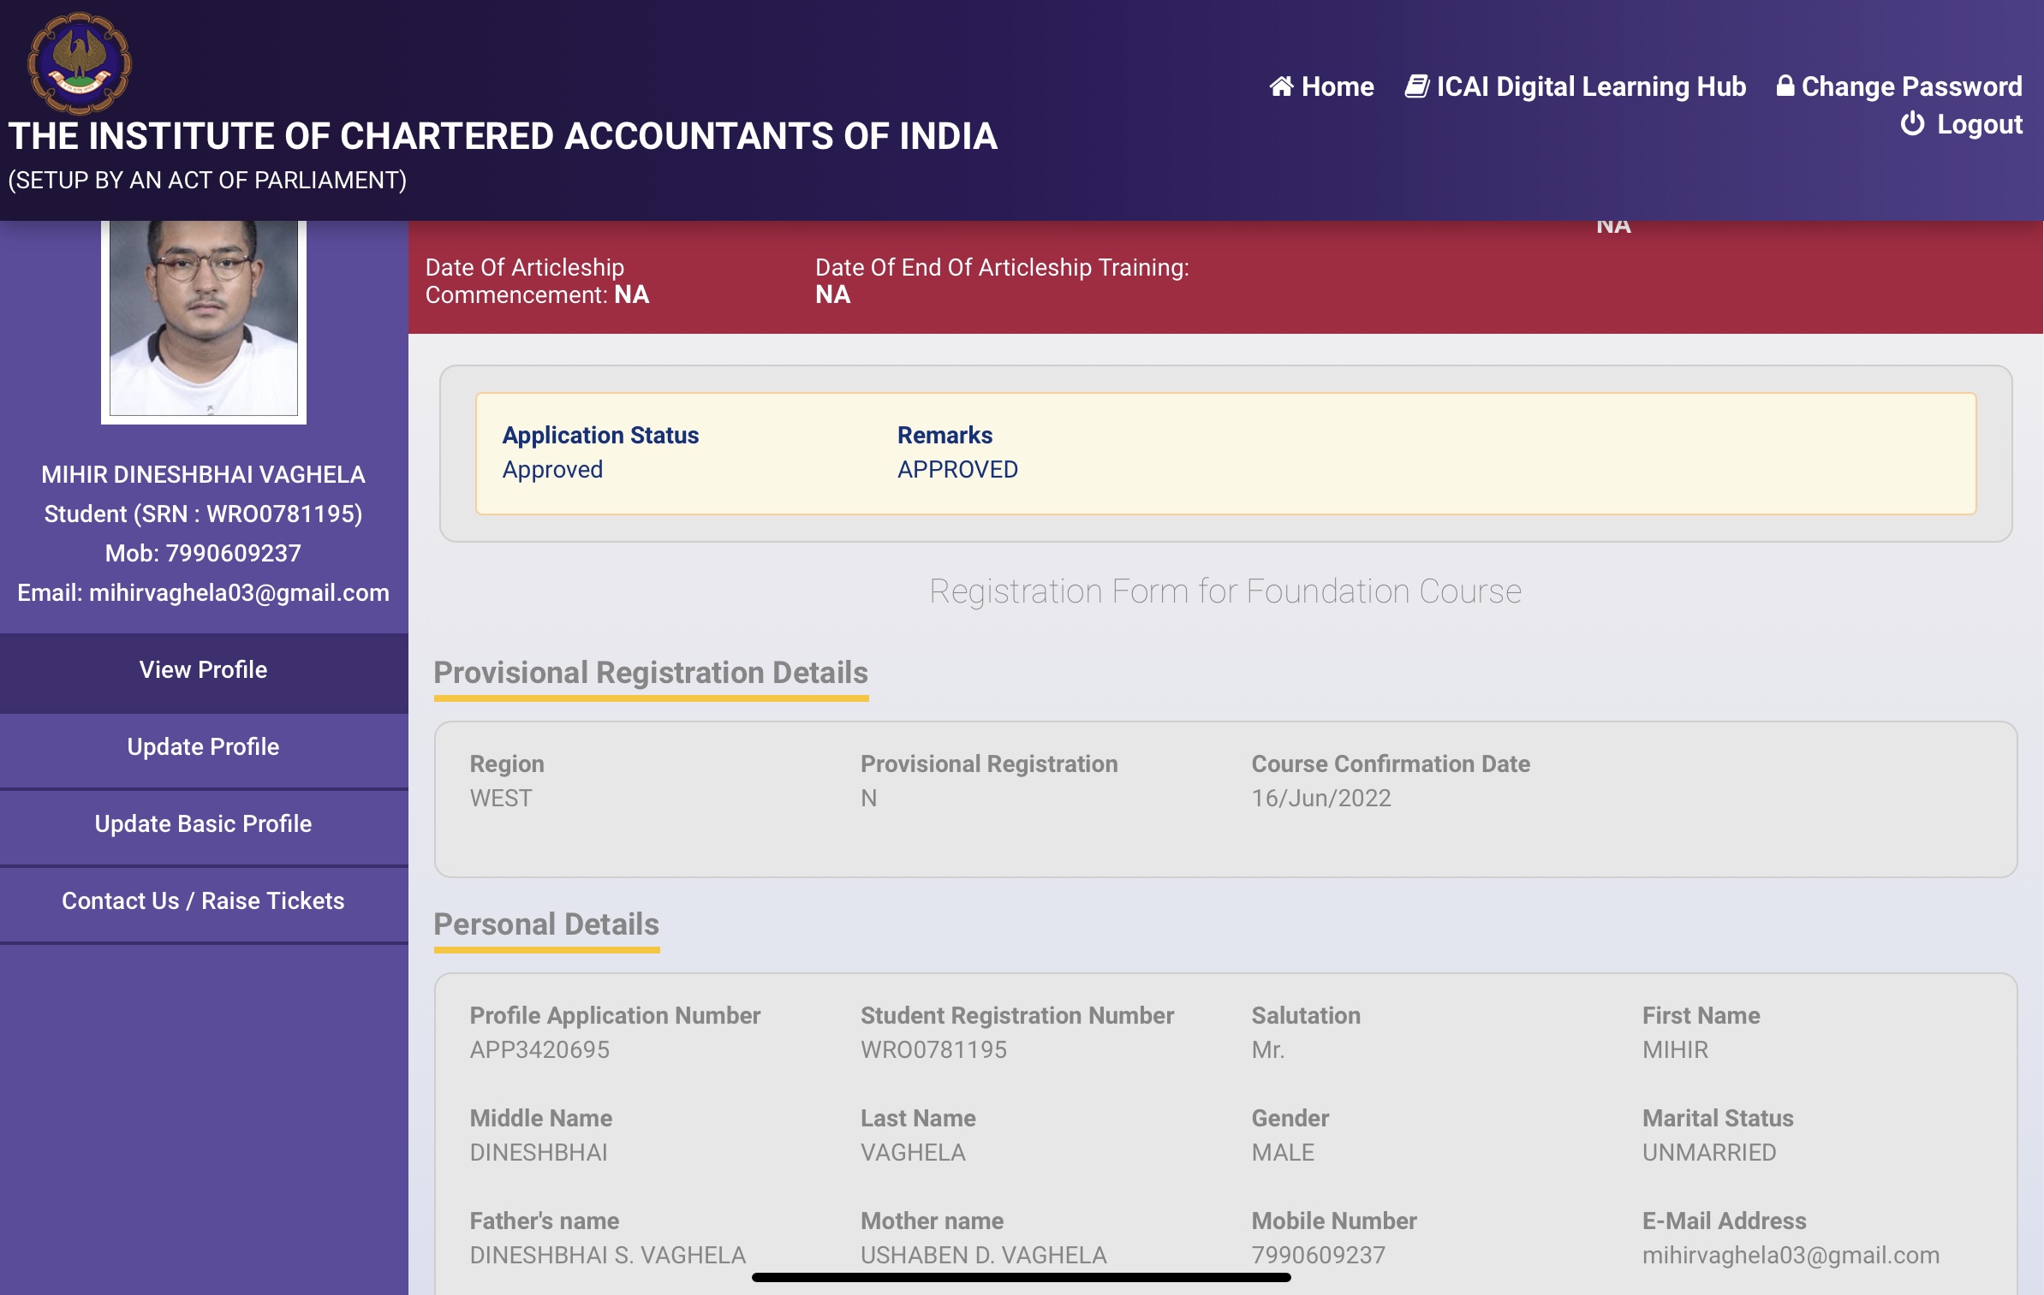Click the Provisional Registration Details heading
This screenshot has height=1295, width=2044.
coord(650,673)
